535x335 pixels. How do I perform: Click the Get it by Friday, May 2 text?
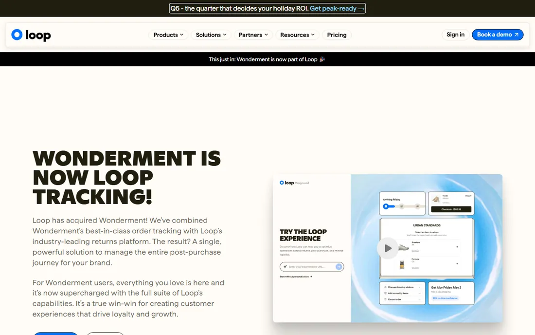(x=446, y=288)
